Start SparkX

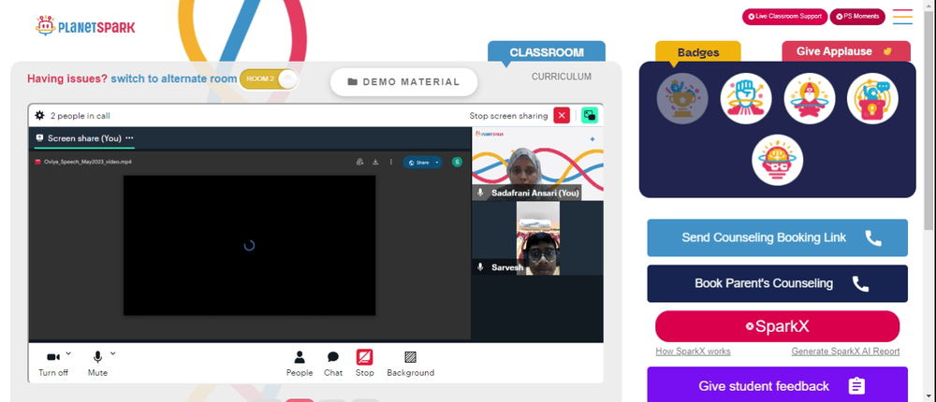[x=777, y=326]
